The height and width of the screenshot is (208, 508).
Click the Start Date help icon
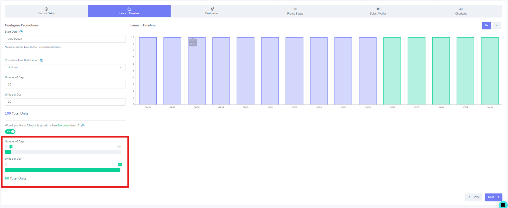click(21, 32)
